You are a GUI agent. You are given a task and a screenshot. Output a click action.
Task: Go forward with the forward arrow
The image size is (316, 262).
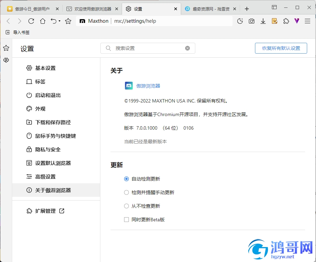[20, 21]
